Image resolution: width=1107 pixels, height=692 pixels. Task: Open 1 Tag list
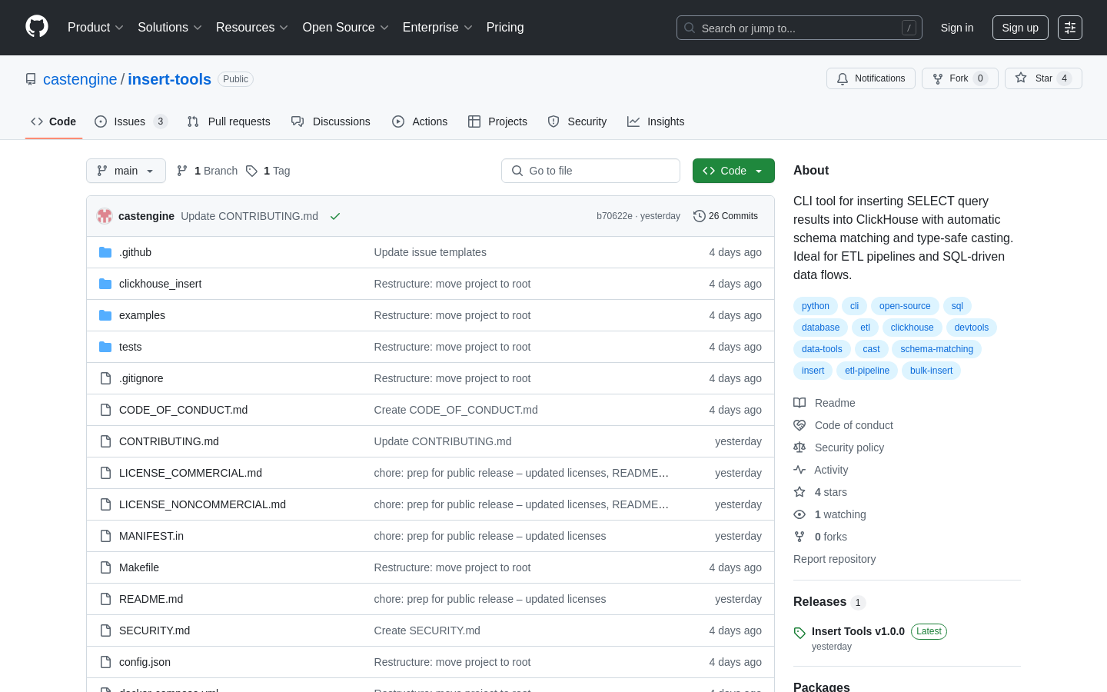[x=268, y=171]
